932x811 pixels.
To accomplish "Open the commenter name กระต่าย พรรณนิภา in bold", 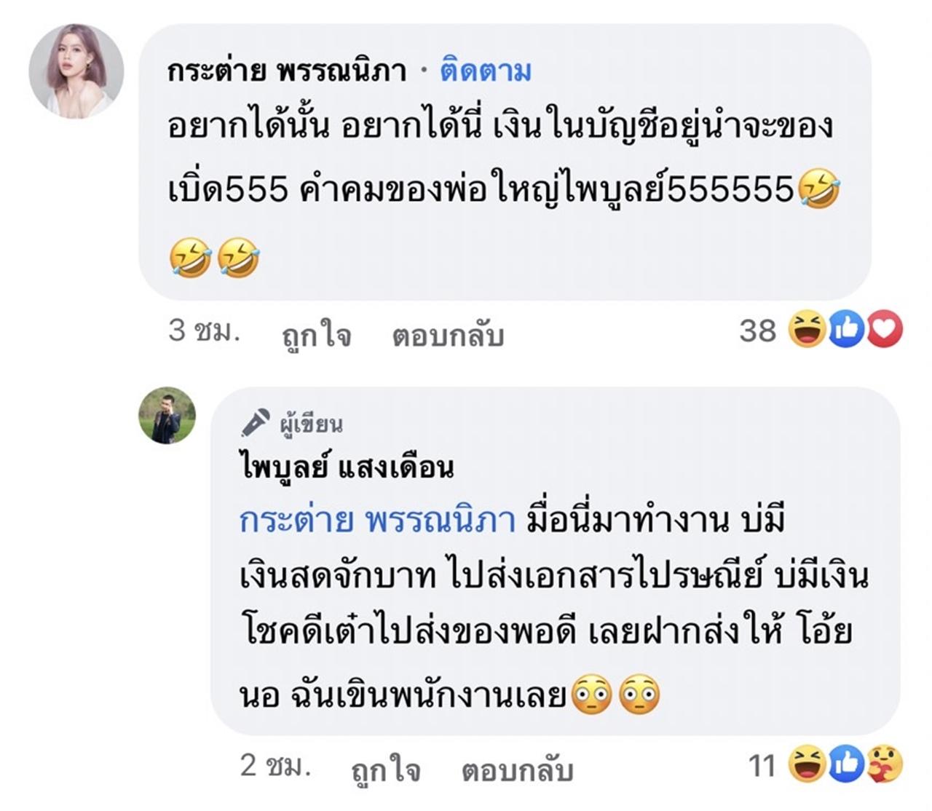I will [x=287, y=71].
